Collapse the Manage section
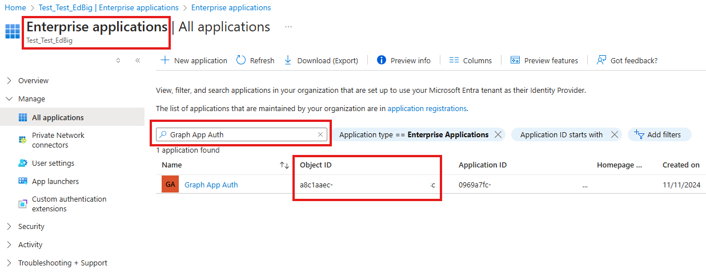The image size is (706, 274). (9, 99)
